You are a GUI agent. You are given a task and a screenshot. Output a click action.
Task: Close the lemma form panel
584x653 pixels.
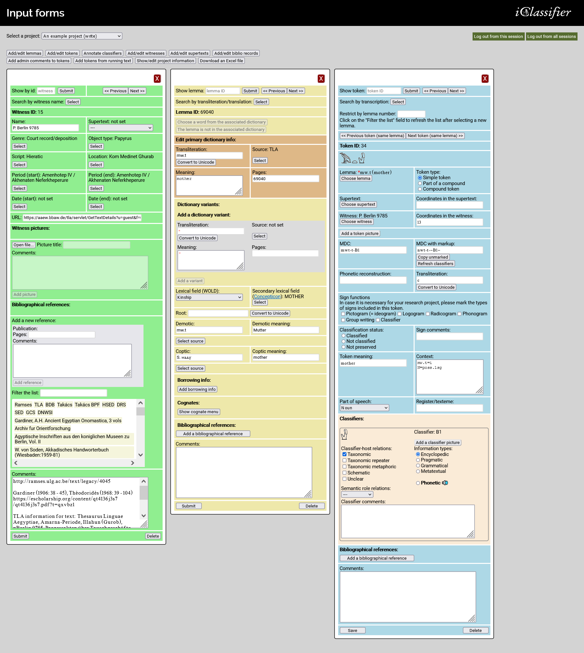click(x=321, y=78)
